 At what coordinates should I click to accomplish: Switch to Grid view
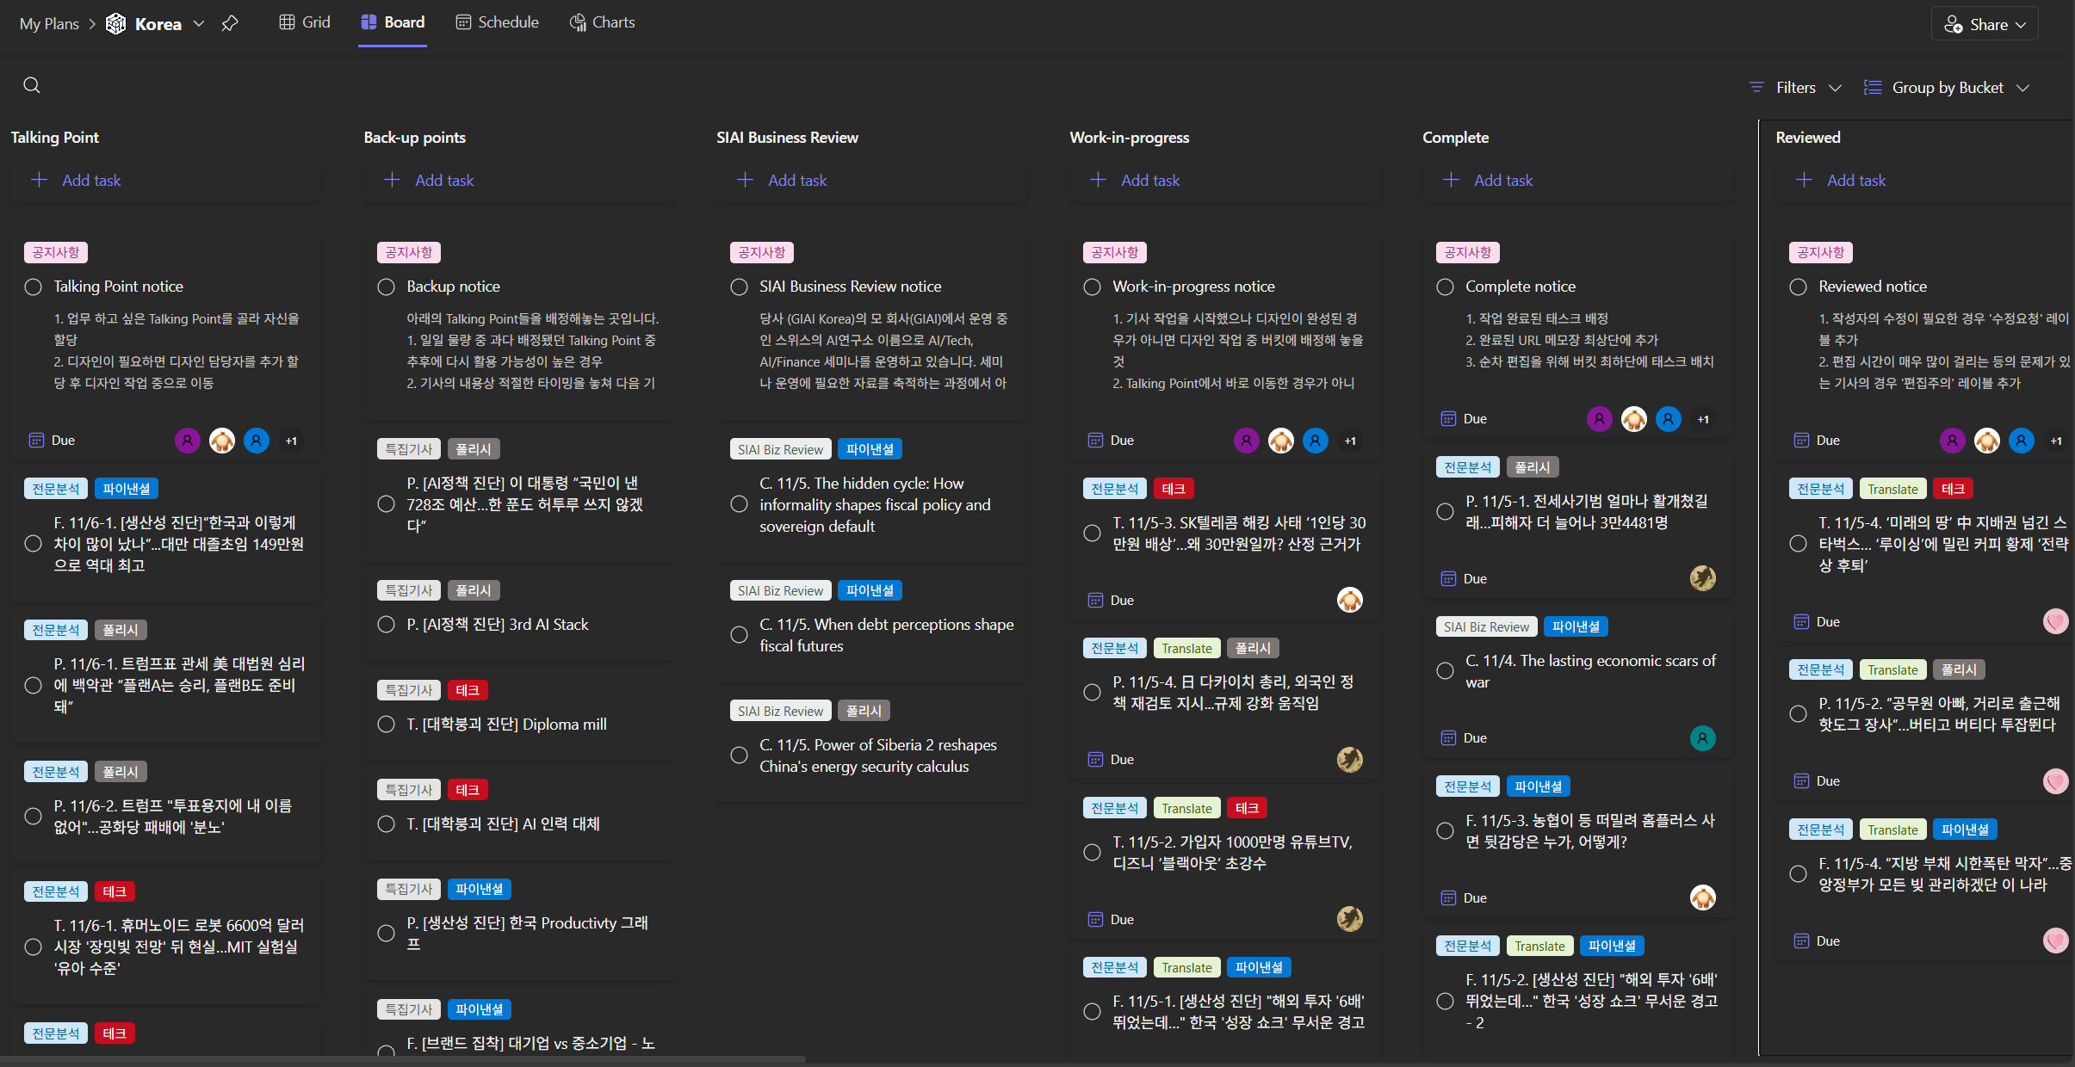(x=305, y=22)
